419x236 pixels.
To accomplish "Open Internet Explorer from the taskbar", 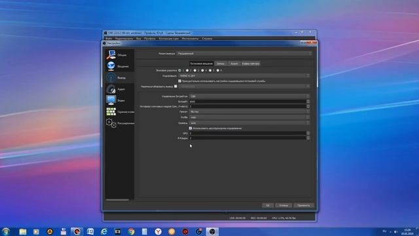I will 104,231.
